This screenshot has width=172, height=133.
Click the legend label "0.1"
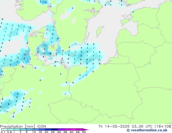point(3,132)
